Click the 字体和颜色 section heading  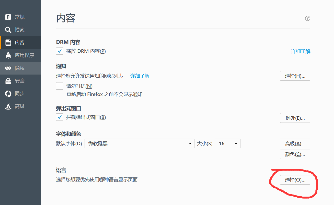coord(68,134)
